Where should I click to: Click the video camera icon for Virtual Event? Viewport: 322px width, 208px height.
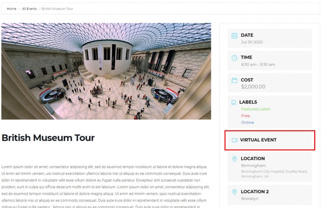[x=235, y=140]
